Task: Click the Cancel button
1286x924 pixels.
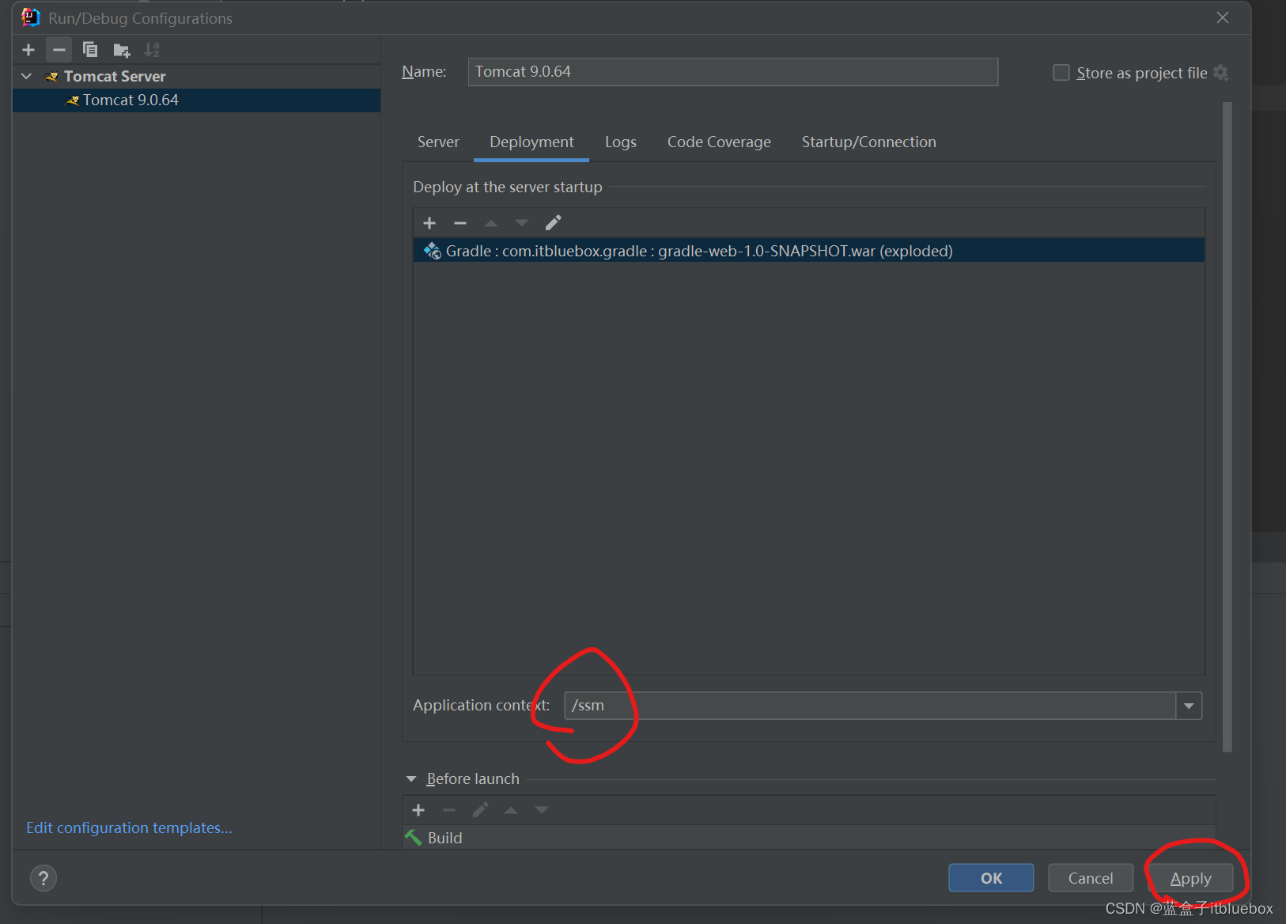Action: point(1091,878)
